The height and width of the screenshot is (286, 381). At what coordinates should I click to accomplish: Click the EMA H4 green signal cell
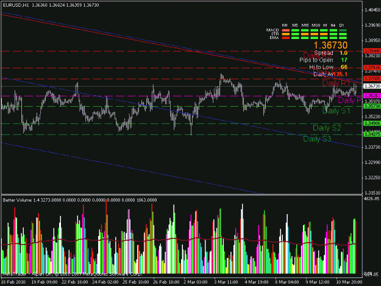pos(333,38)
